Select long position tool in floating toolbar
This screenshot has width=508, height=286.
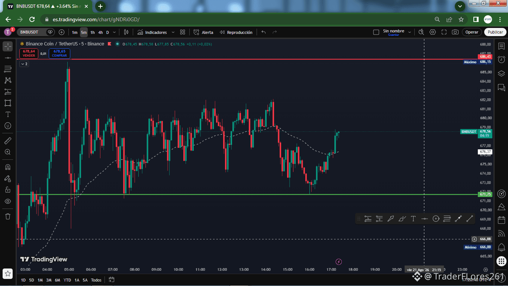coord(368,219)
